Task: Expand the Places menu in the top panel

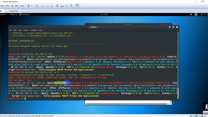Action: point(13,14)
